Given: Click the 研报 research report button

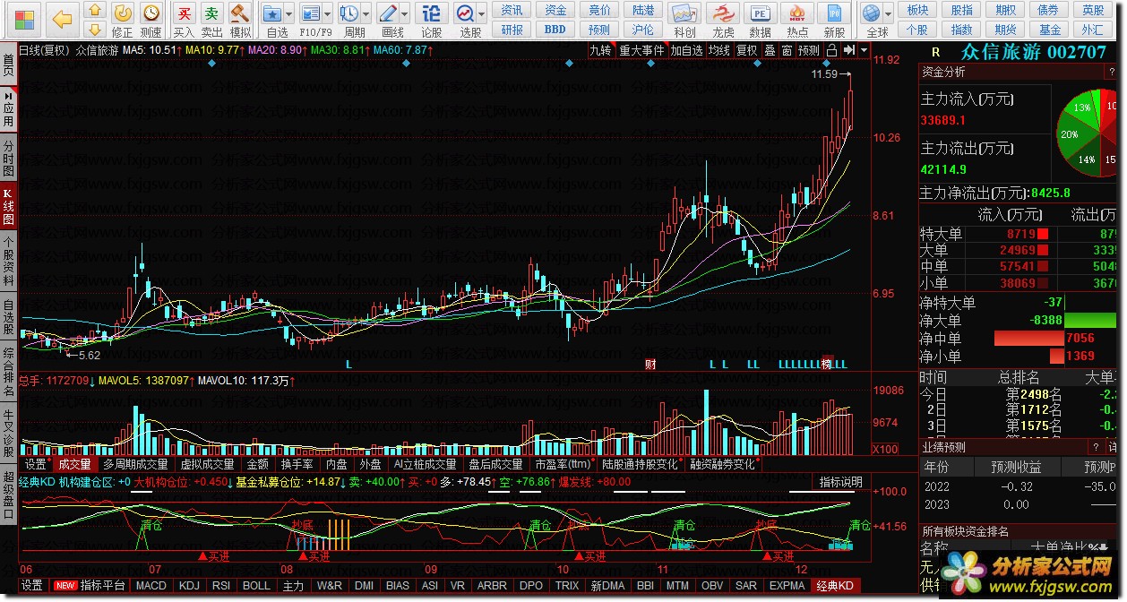Looking at the screenshot, I should [512, 29].
